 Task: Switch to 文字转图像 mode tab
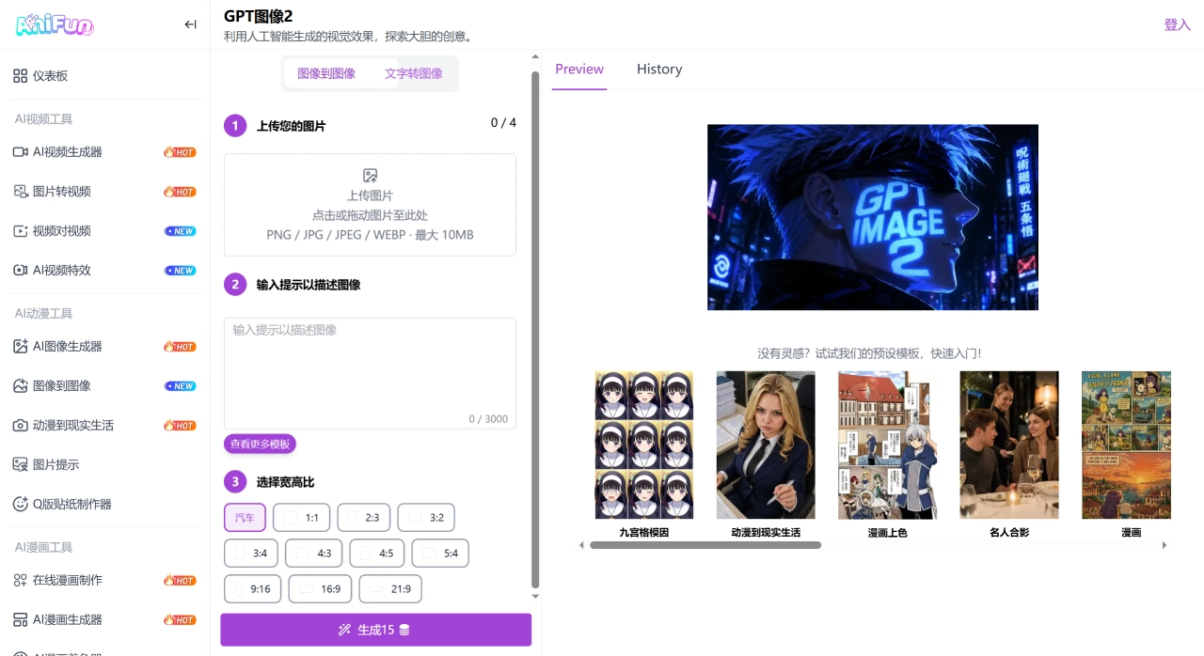click(414, 73)
